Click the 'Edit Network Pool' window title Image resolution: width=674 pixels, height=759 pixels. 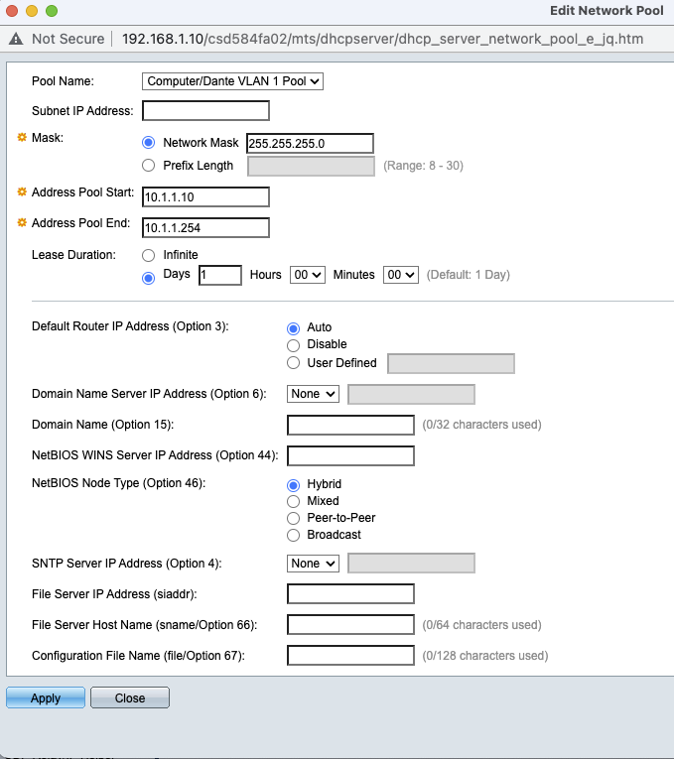pos(607,11)
